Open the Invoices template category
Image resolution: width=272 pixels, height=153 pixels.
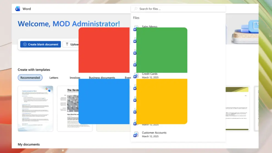(74, 78)
